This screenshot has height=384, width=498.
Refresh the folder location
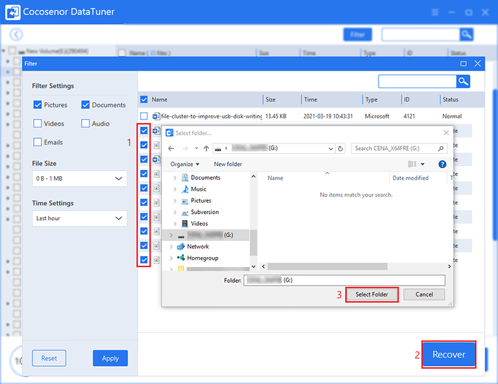(x=341, y=148)
